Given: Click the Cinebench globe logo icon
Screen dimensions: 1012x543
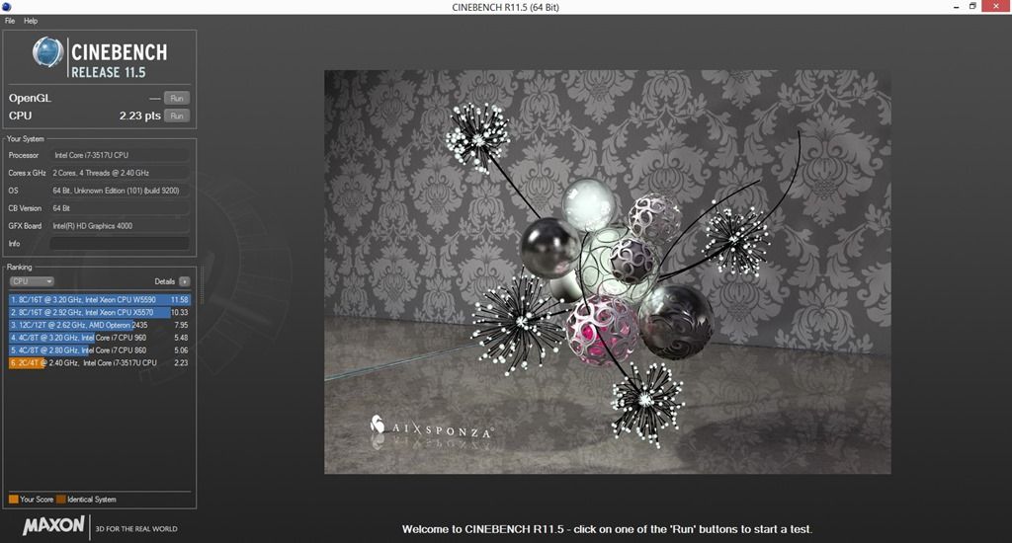Looking at the screenshot, I should (x=47, y=53).
